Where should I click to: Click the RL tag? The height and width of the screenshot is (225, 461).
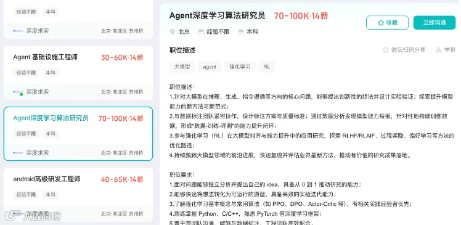(x=267, y=67)
